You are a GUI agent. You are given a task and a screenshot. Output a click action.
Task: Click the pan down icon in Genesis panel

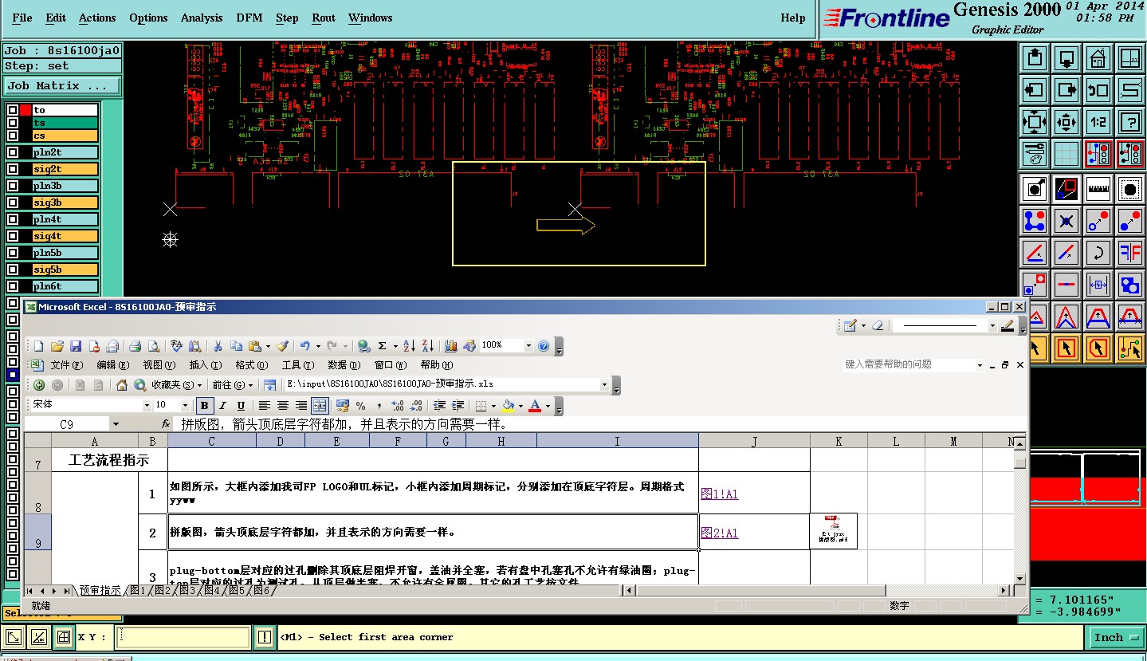point(1066,58)
